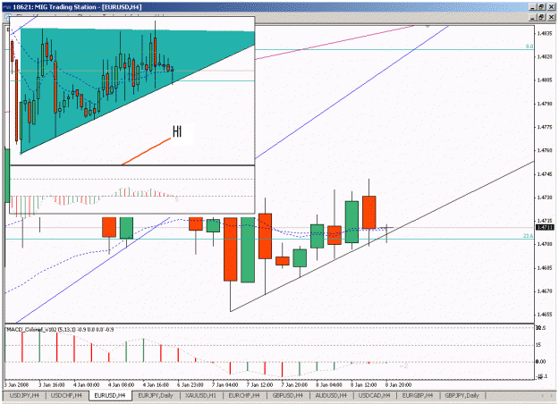Restore down the MIG Trading Station window
The height and width of the screenshot is (404, 559).
tap(541, 7)
